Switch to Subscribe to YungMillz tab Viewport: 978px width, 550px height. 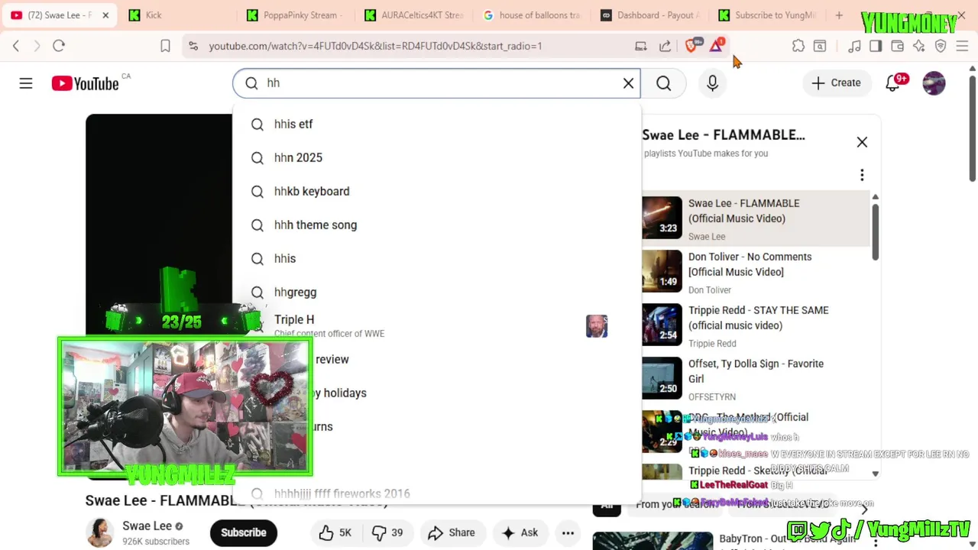(x=767, y=15)
